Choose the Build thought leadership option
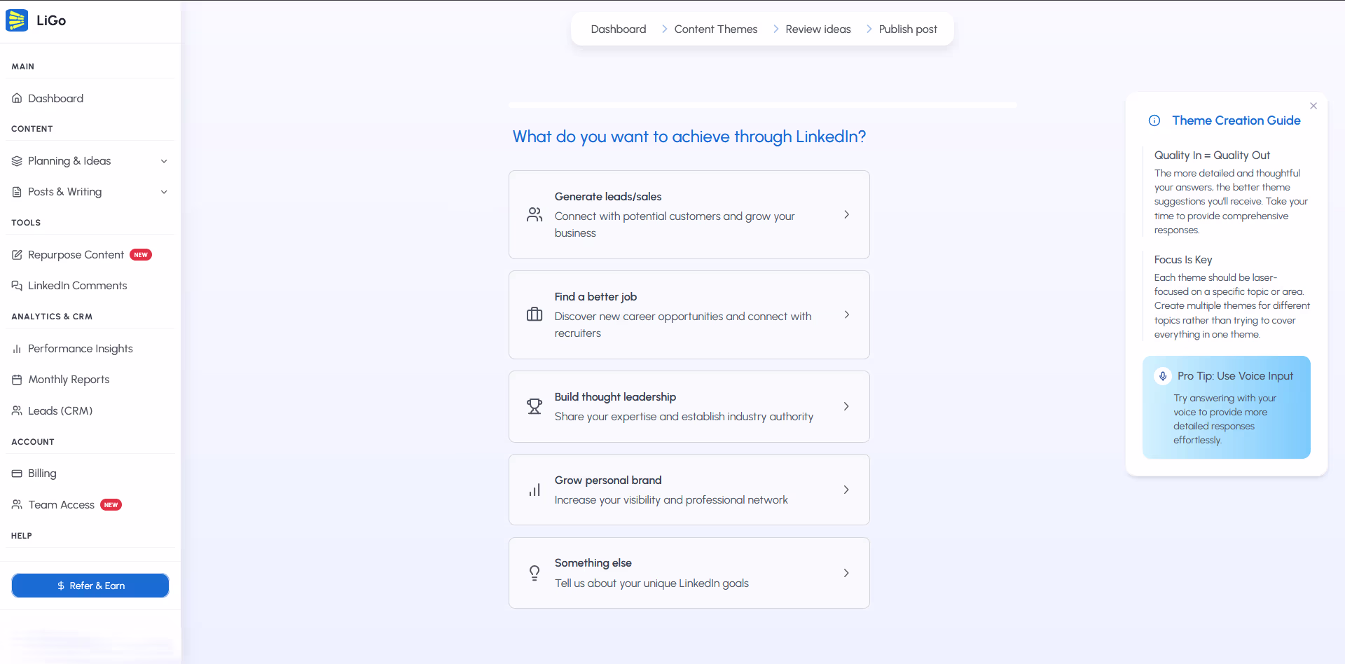This screenshot has width=1345, height=664. [689, 406]
